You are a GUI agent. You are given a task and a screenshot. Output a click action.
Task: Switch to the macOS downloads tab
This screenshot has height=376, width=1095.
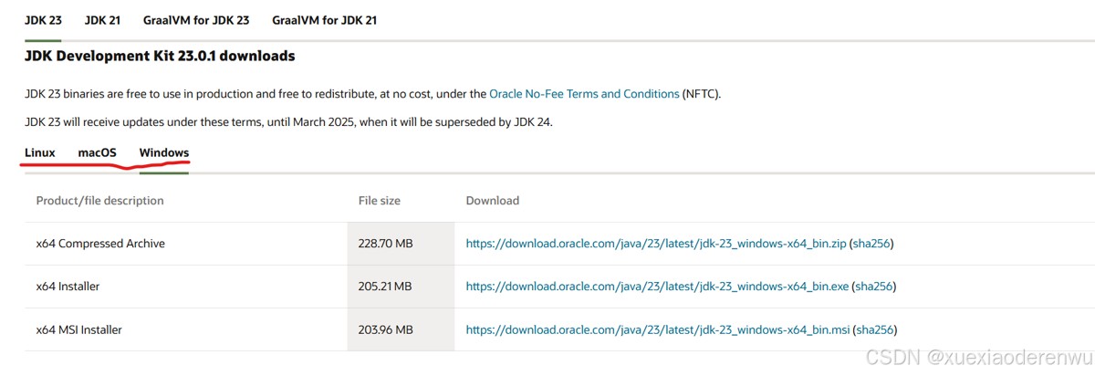(97, 152)
